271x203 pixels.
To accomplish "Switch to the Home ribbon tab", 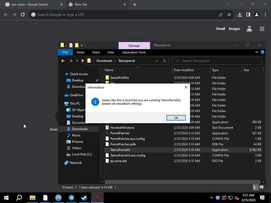I will [80, 52].
